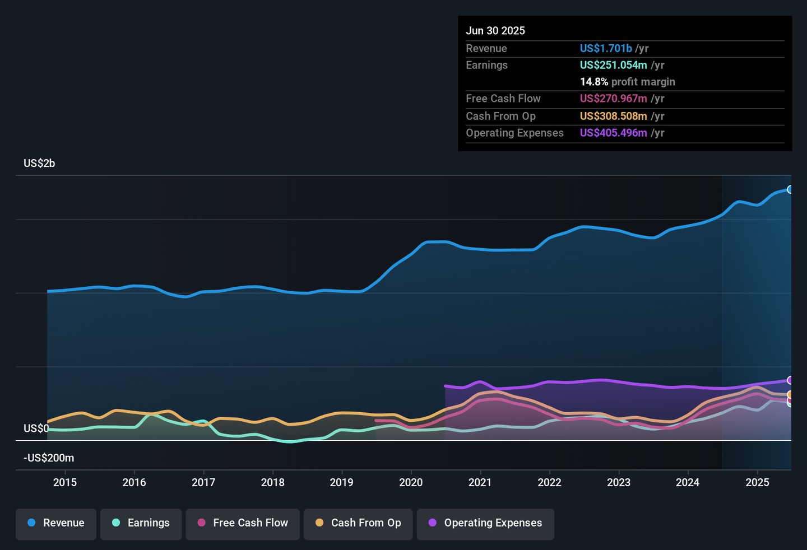This screenshot has height=550, width=807.
Task: Click the Operating Expenses endpoint marker
Action: pyautogui.click(x=790, y=381)
